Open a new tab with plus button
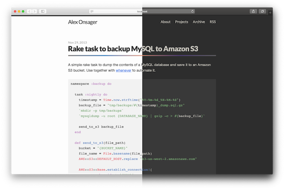The width and height of the screenshot is (284, 189). (x=270, y=12)
